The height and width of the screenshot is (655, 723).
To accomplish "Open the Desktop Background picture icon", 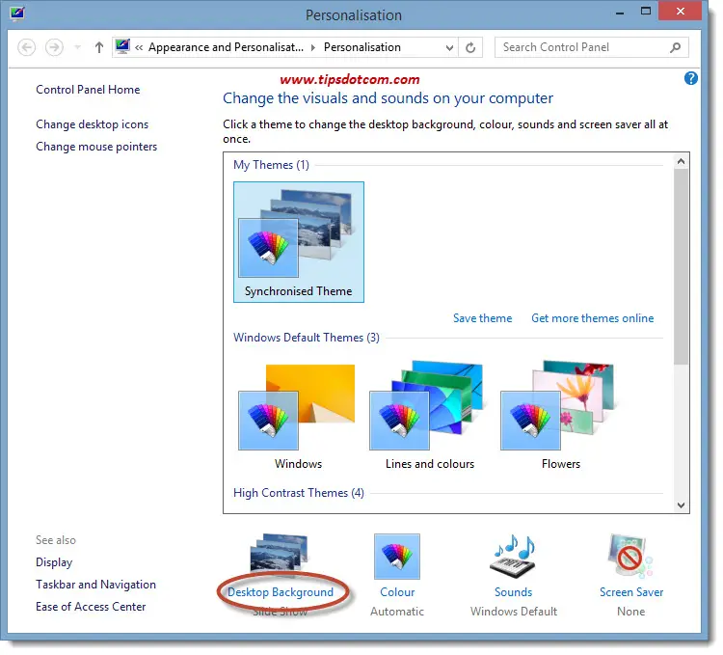I will pos(279,556).
